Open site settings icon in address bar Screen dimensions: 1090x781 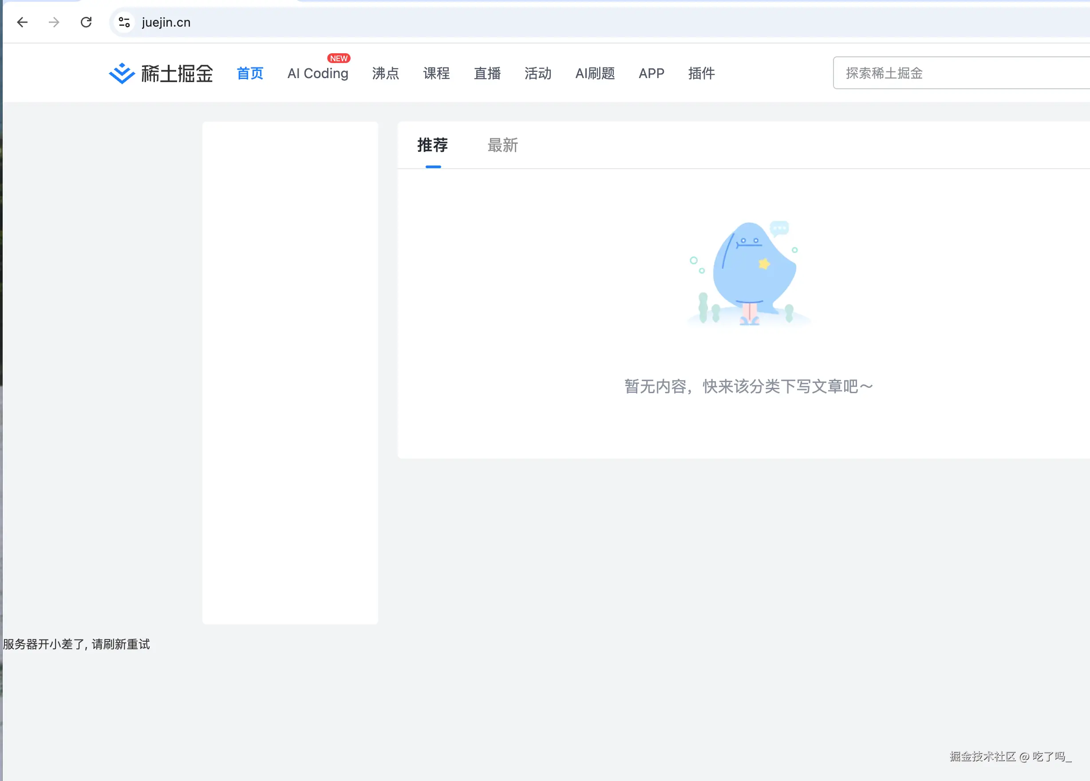pyautogui.click(x=123, y=22)
